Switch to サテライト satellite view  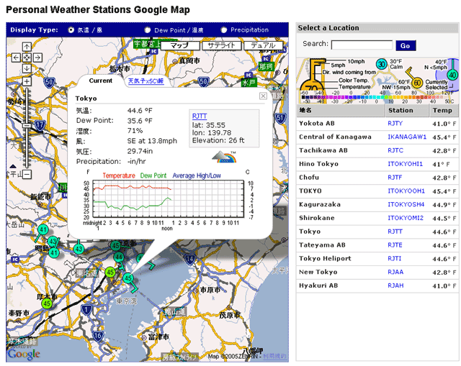(221, 45)
